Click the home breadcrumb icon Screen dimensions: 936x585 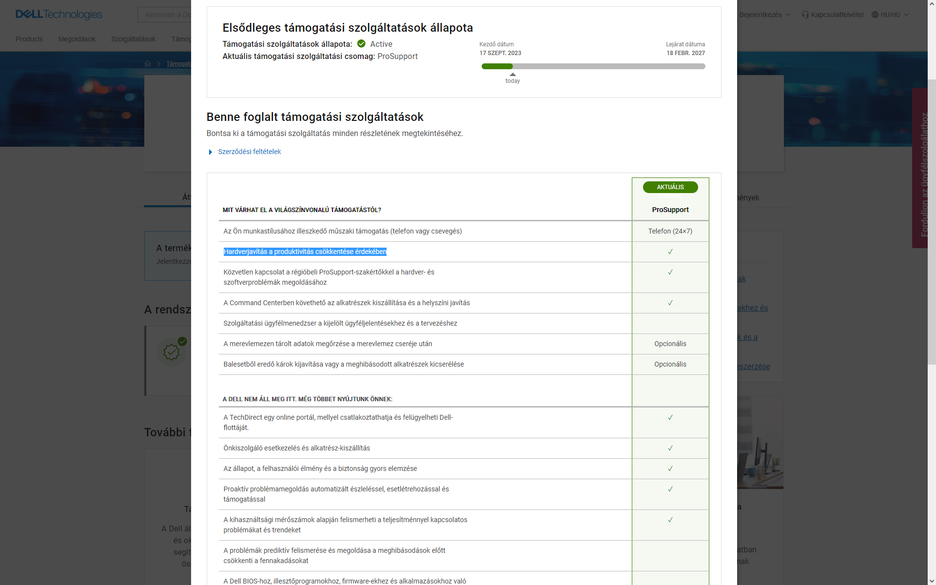pos(148,64)
